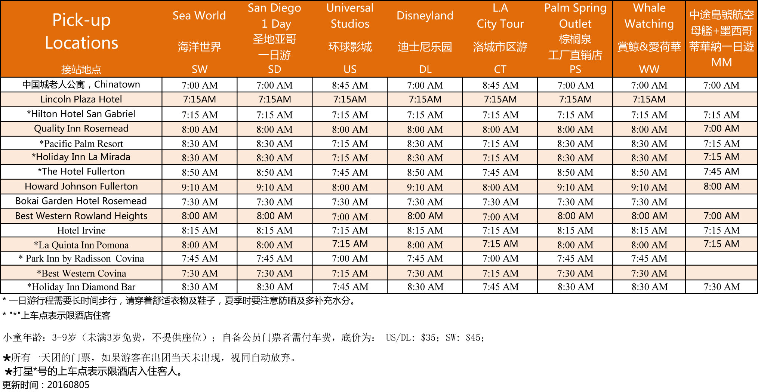The width and height of the screenshot is (758, 392).
Task: Click Howard Johnson Fullerton Disneyland 9:10 AM
Action: pyautogui.click(x=425, y=188)
